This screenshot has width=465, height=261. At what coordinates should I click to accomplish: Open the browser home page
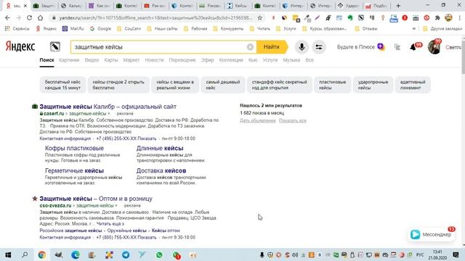coord(41,17)
